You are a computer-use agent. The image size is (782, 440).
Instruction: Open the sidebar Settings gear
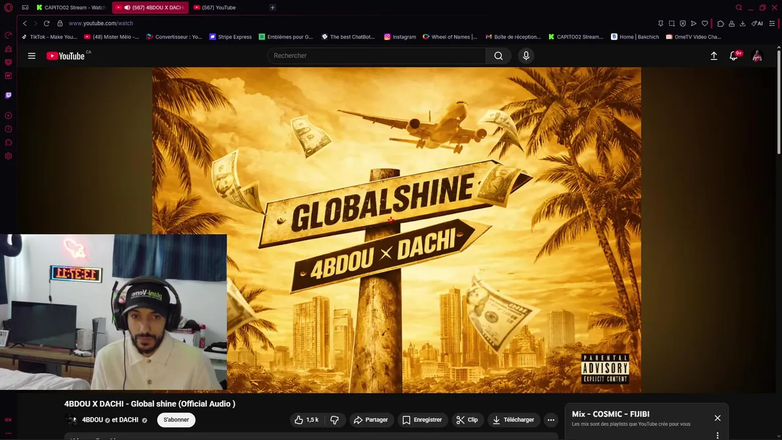(8, 156)
